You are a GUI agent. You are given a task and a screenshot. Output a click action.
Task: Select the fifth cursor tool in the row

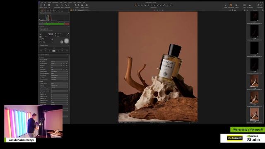coord(148,5)
